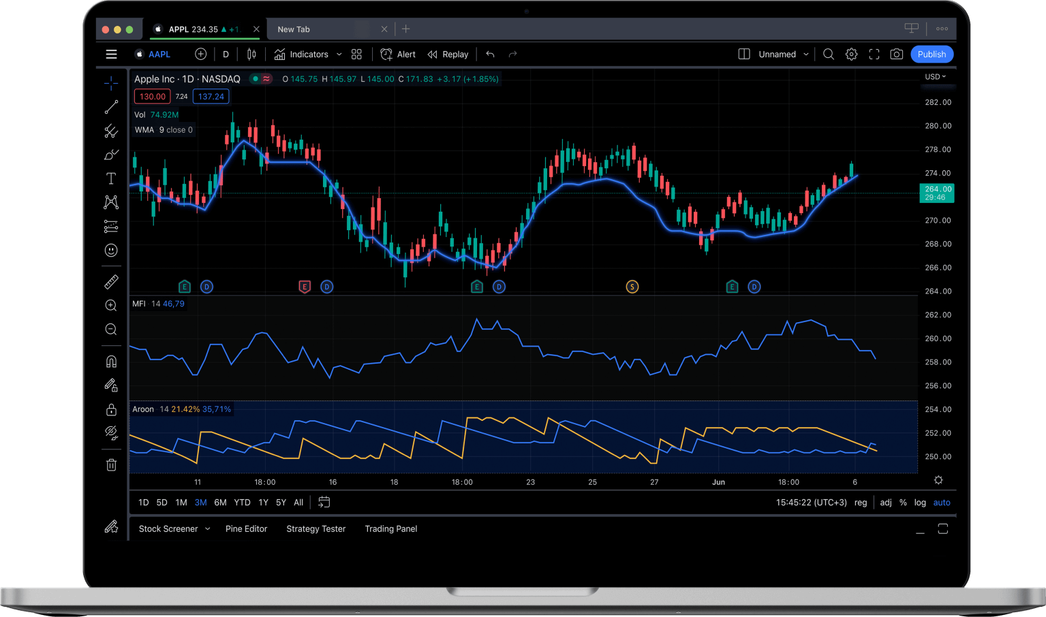Start bar Replay mode
Image resolution: width=1046 pixels, height=617 pixels.
coord(448,54)
